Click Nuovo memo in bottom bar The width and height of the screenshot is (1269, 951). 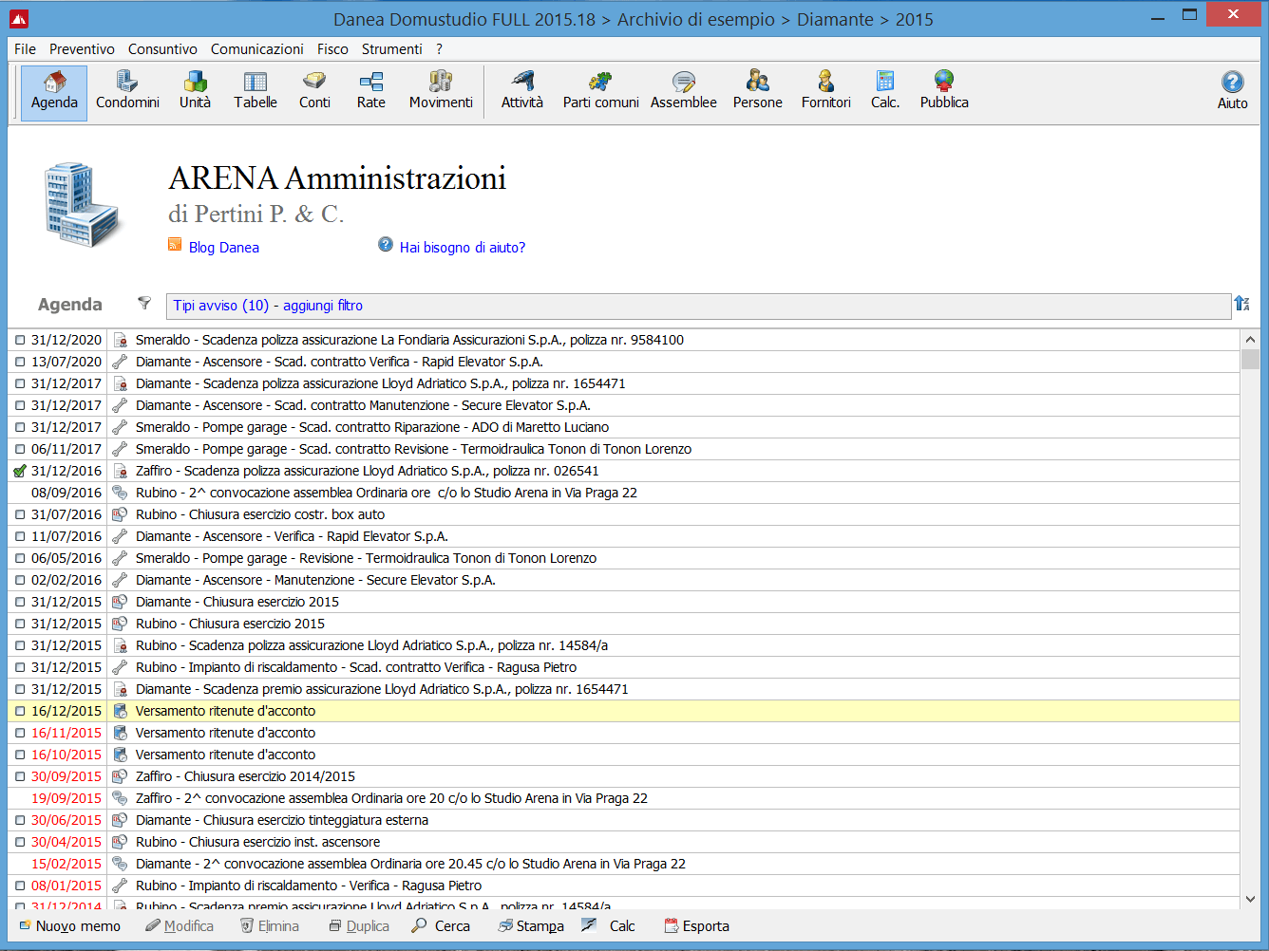(x=70, y=926)
